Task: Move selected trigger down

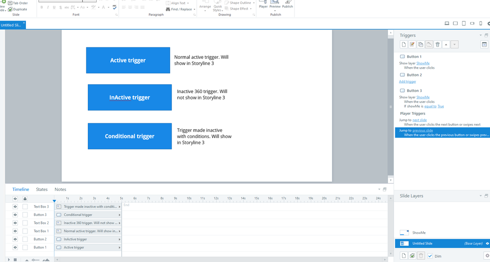Action: click(x=454, y=45)
